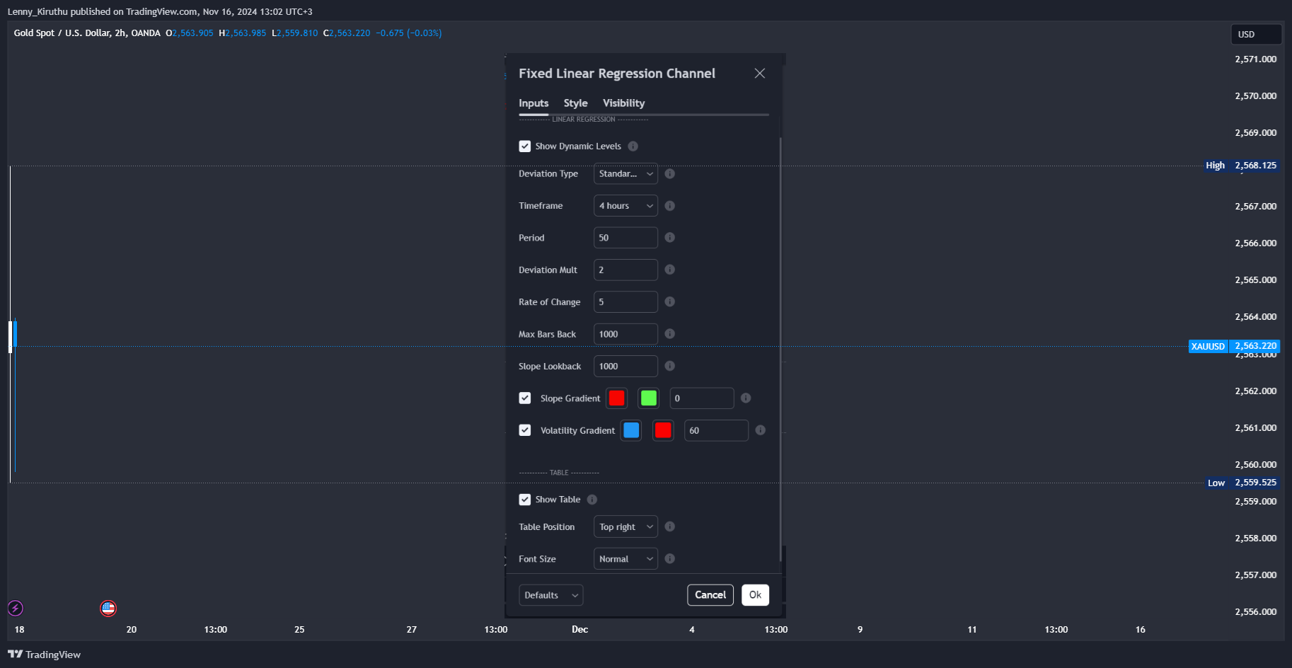Toggle the Show Table checkbox

click(525, 500)
